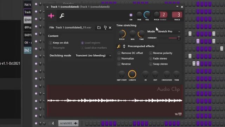Click the pitch RANGE value 2
The image size is (225, 127).
(x=164, y=14)
